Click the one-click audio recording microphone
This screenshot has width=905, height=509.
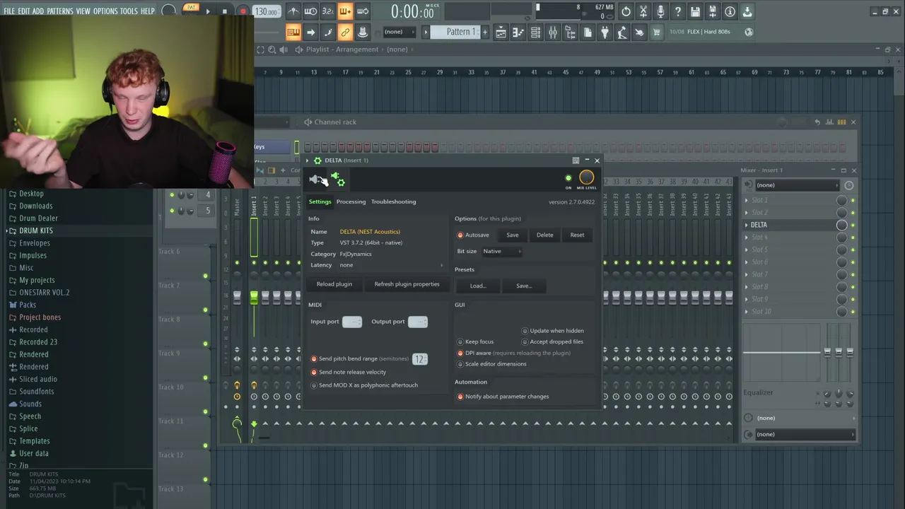click(x=660, y=11)
